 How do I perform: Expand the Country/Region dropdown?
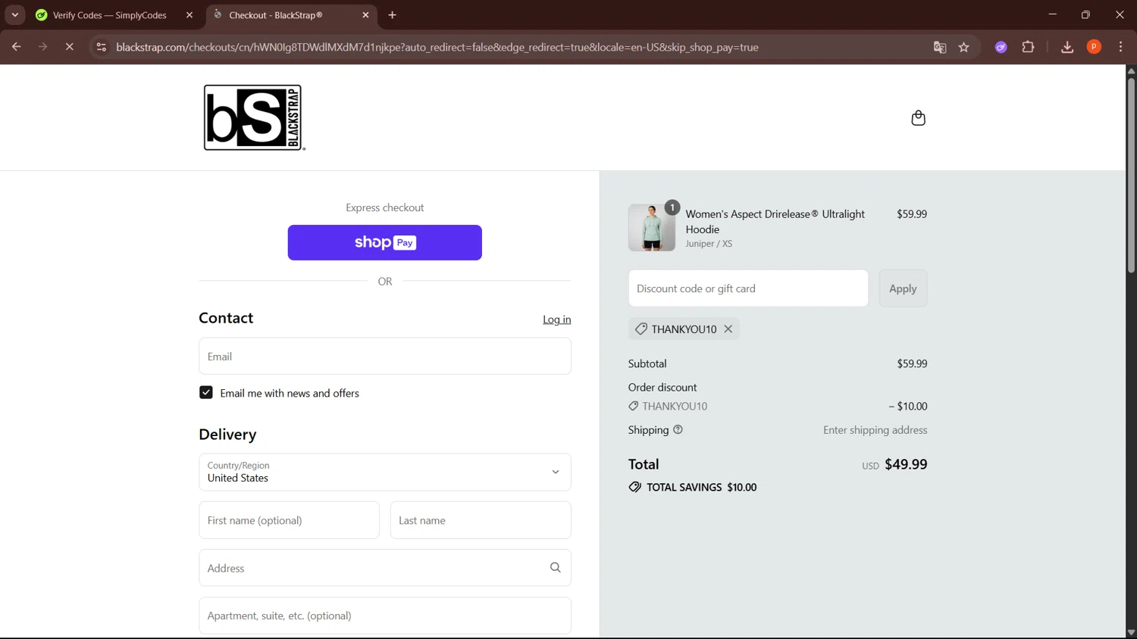pyautogui.click(x=385, y=472)
